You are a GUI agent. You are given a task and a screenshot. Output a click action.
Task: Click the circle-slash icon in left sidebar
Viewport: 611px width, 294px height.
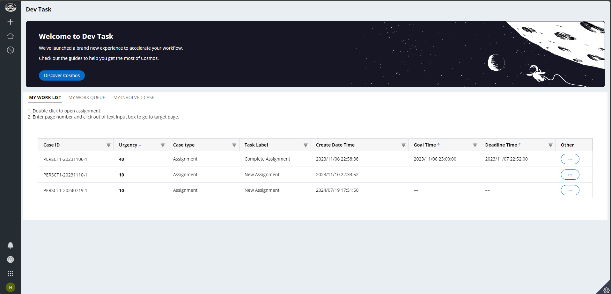(x=11, y=50)
